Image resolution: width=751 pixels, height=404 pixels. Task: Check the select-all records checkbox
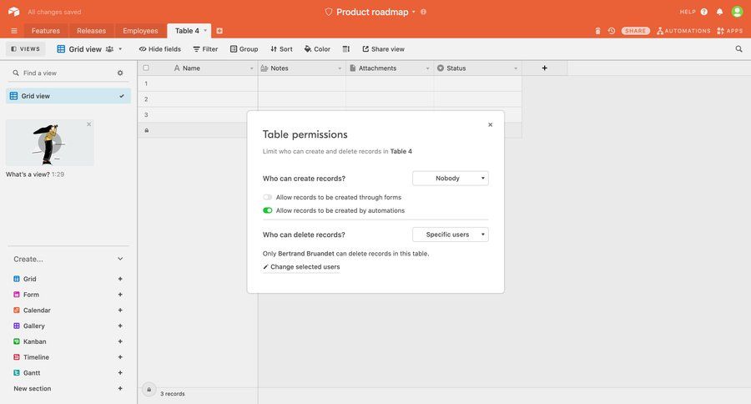[x=146, y=68]
